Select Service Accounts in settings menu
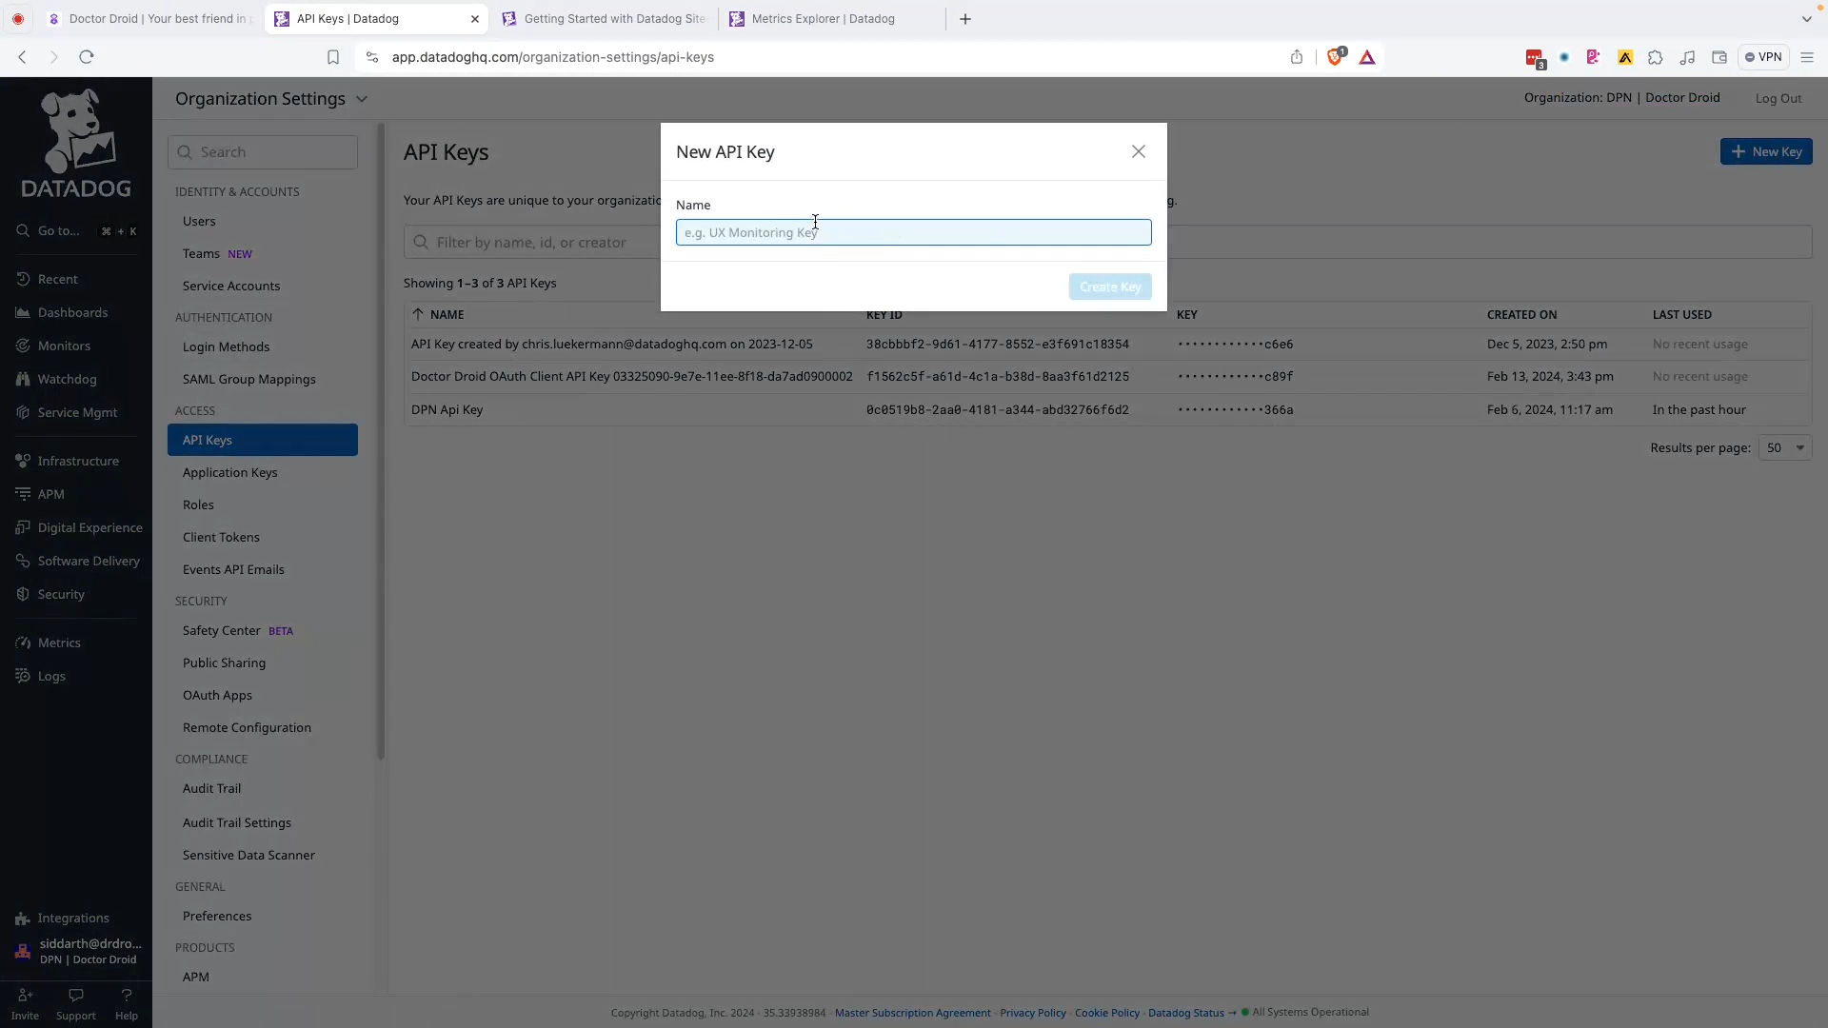 231,286
